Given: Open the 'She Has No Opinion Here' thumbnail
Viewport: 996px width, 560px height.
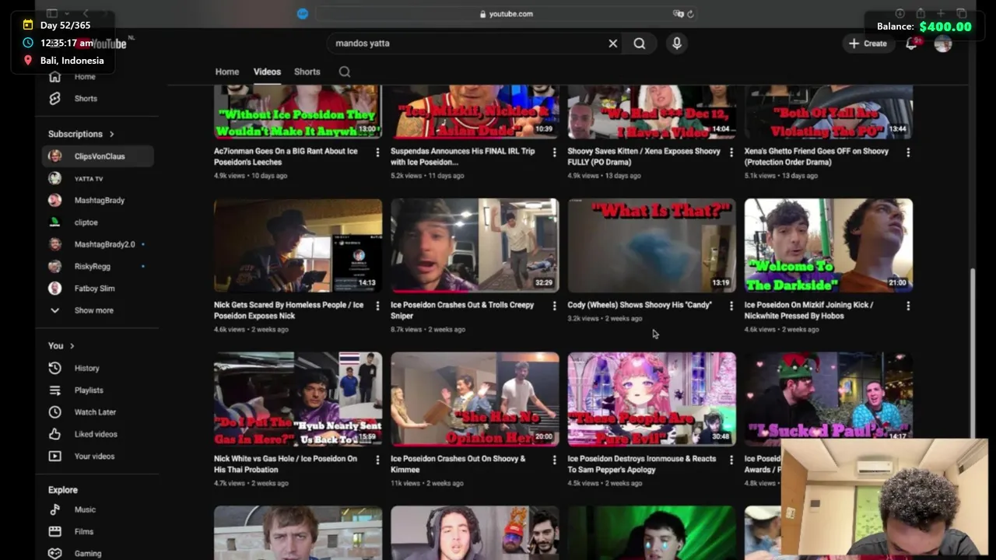Looking at the screenshot, I should tap(475, 400).
